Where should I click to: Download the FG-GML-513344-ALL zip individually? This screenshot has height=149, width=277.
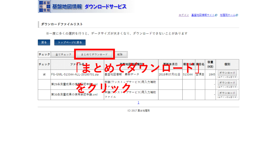(x=227, y=73)
